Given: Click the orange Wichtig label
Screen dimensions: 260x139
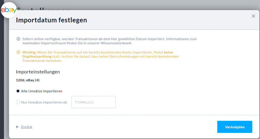Looking at the screenshot, I should pyautogui.click(x=29, y=52).
